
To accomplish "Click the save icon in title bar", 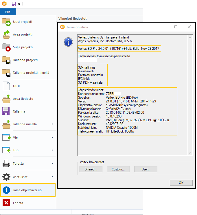I will tap(14, 4).
